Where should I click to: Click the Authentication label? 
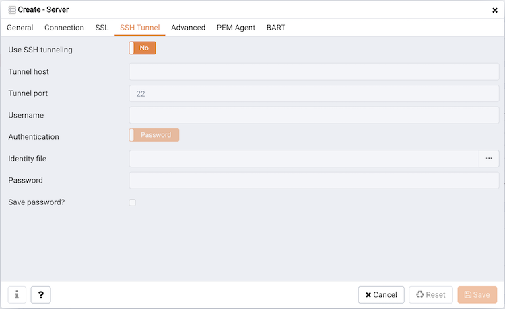point(34,137)
